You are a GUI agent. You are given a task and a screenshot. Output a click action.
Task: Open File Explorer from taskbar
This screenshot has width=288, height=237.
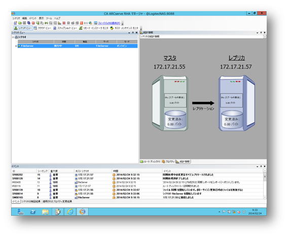tap(45, 212)
